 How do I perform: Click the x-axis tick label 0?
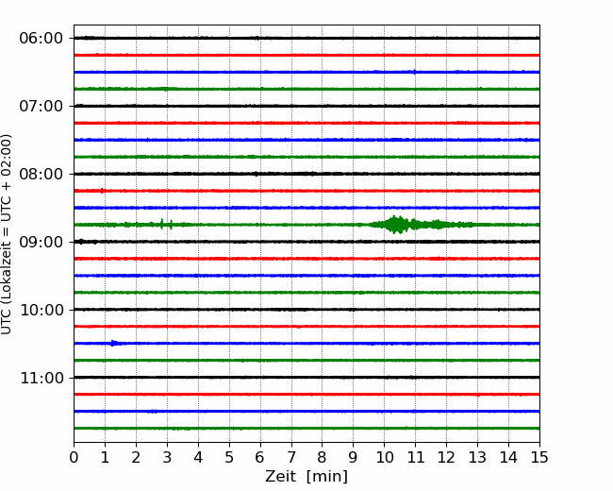coord(74,457)
